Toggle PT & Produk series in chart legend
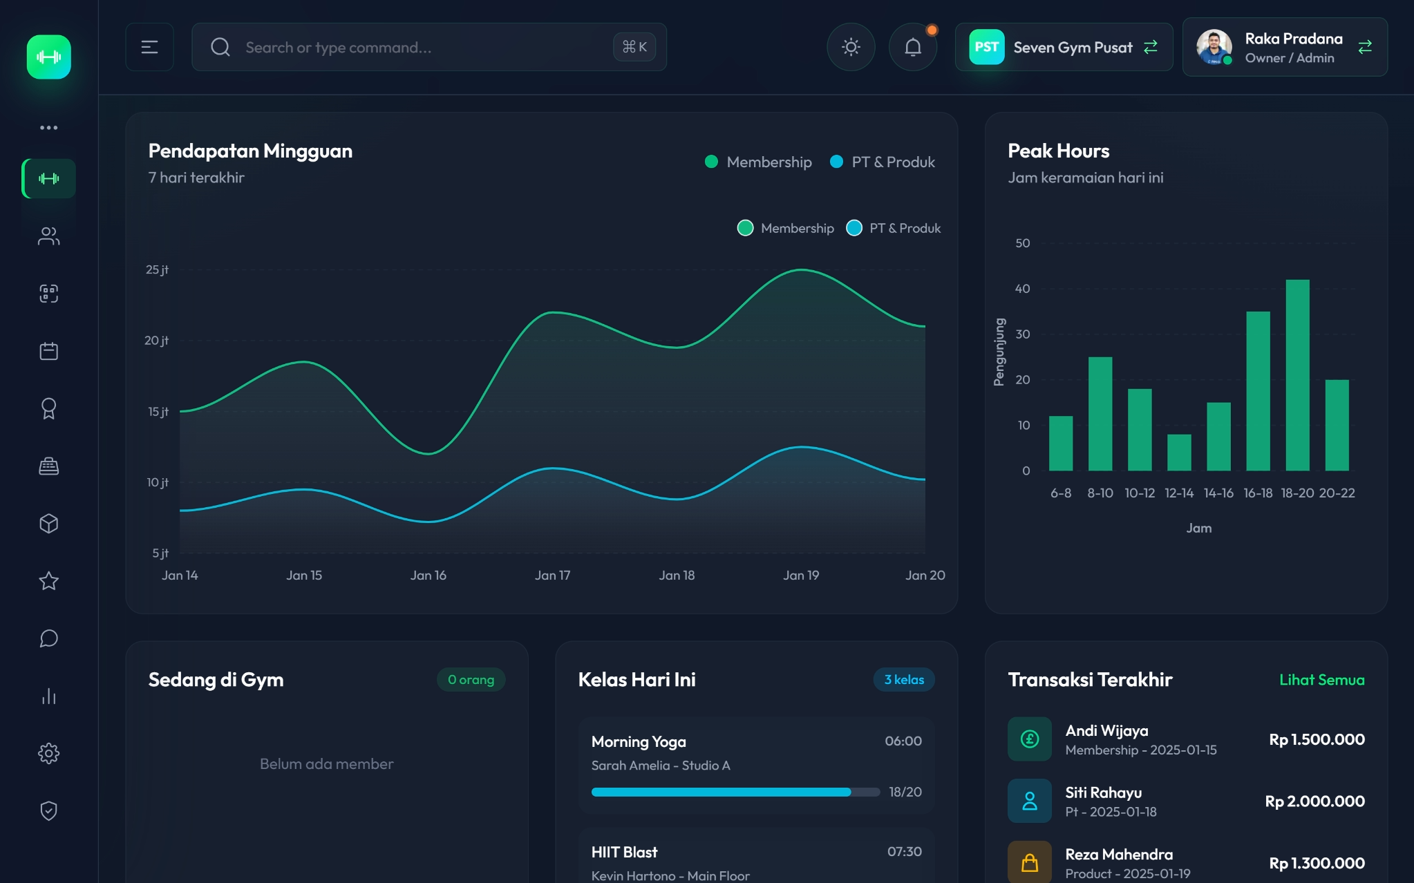The height and width of the screenshot is (883, 1414). coord(893,228)
